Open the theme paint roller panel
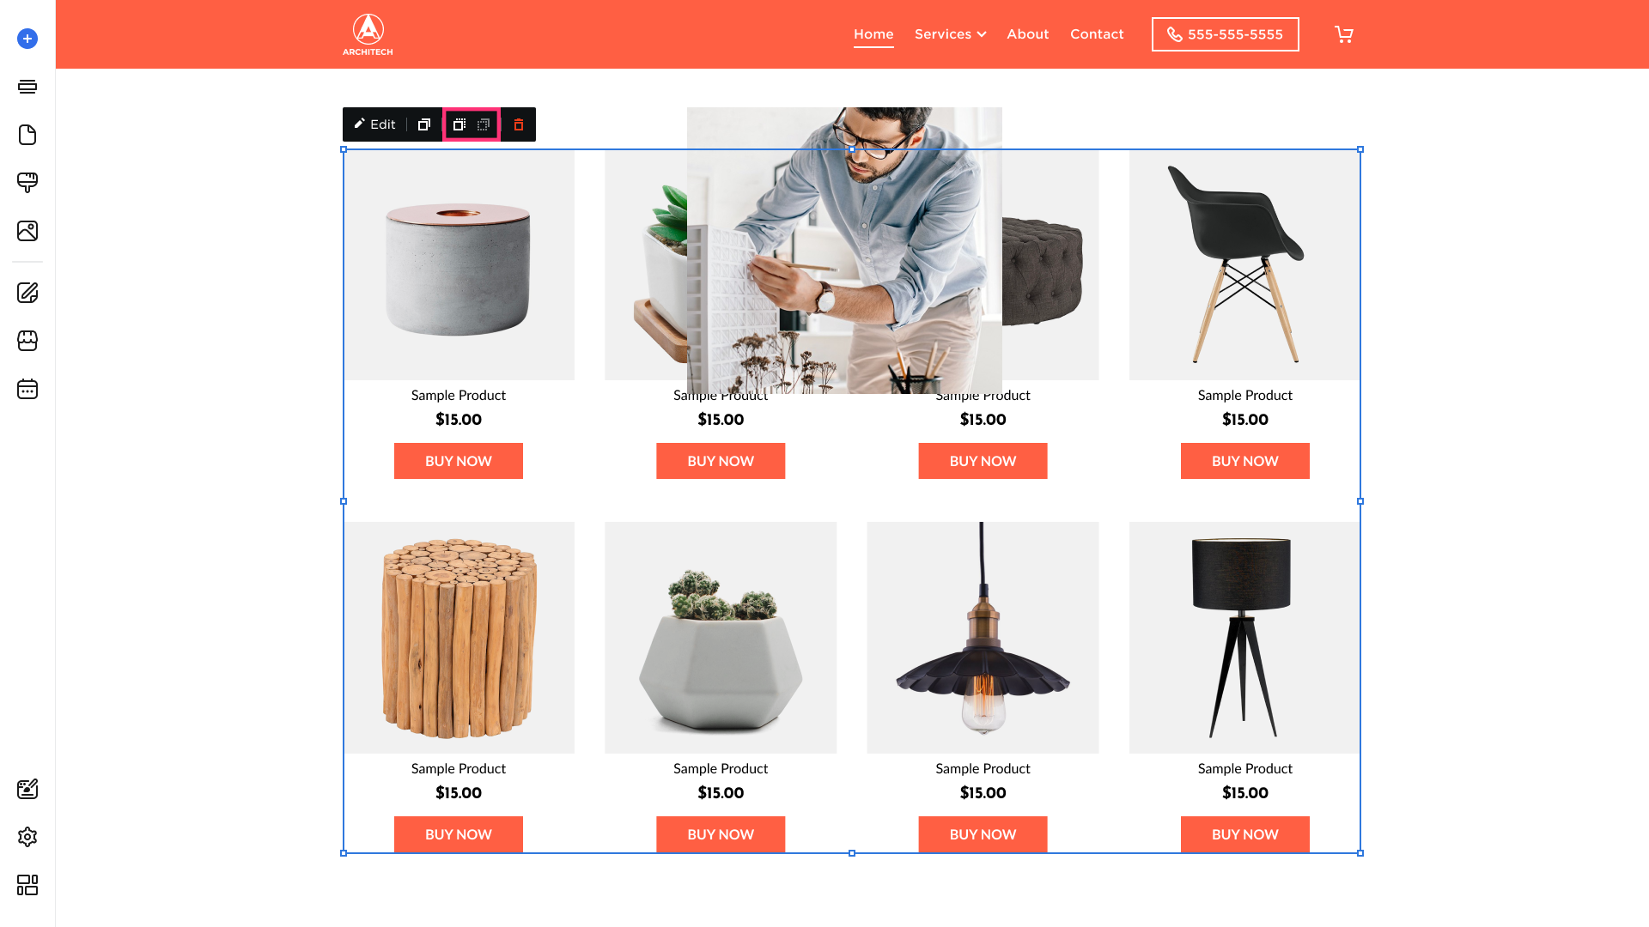 click(x=27, y=183)
